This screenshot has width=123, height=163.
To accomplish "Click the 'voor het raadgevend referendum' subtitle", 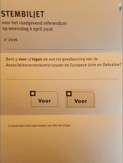I will (x=34, y=23).
